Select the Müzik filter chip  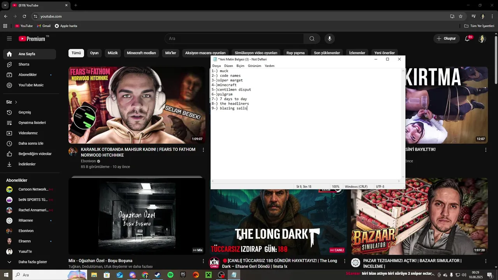click(x=113, y=53)
